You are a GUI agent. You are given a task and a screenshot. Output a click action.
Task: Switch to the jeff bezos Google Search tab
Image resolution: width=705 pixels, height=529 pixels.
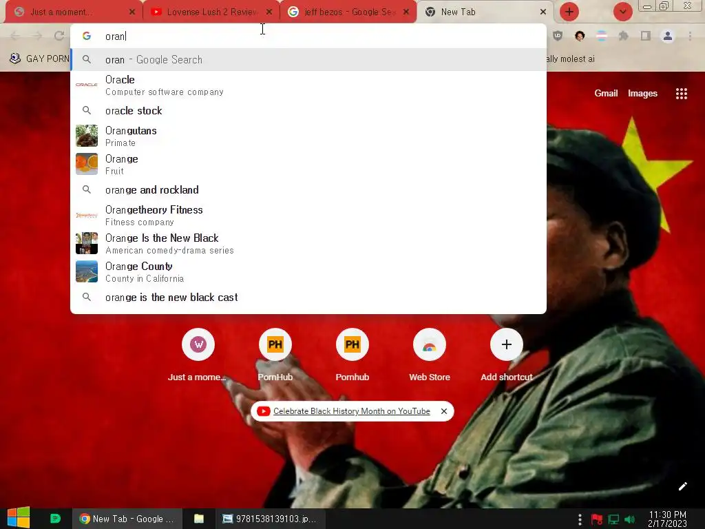click(x=348, y=12)
